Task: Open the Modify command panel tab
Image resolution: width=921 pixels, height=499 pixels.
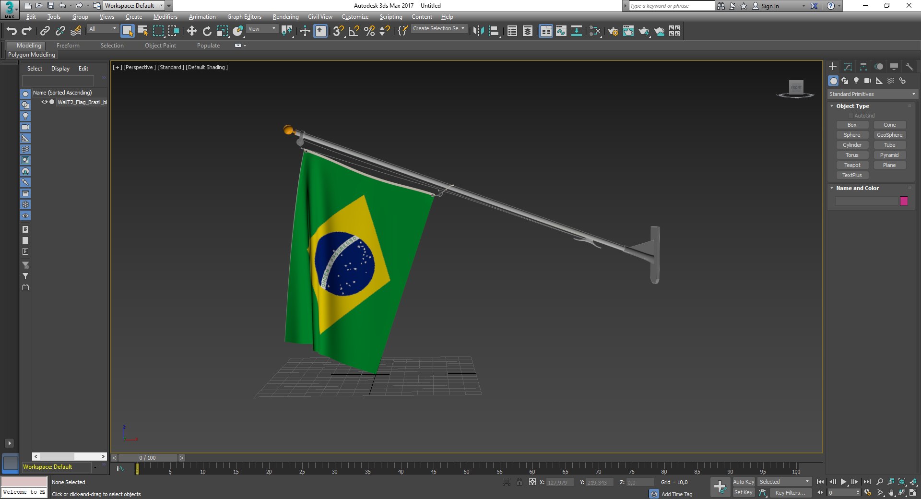Action: (x=848, y=67)
